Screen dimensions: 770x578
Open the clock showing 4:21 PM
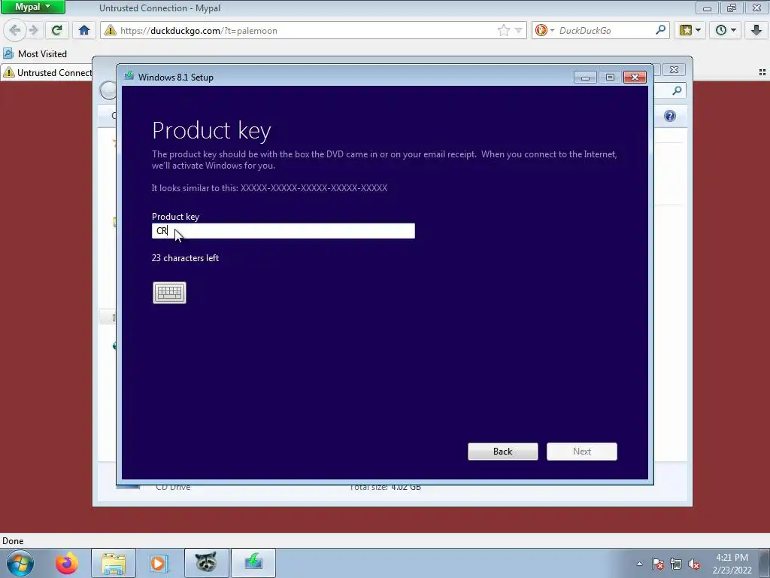(x=732, y=564)
